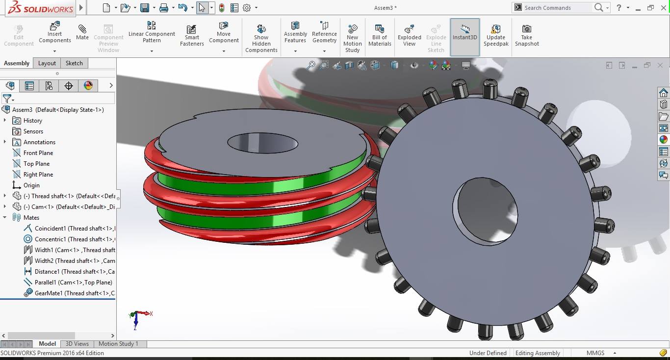Click the Save floppy disk icon

pyautogui.click(x=144, y=8)
